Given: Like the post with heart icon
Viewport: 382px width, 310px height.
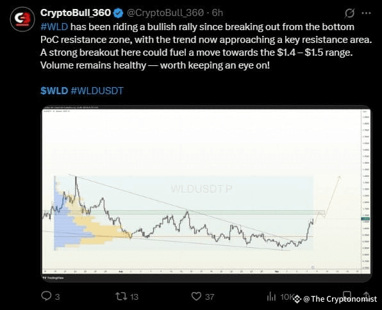Looking at the screenshot, I should 196,297.
